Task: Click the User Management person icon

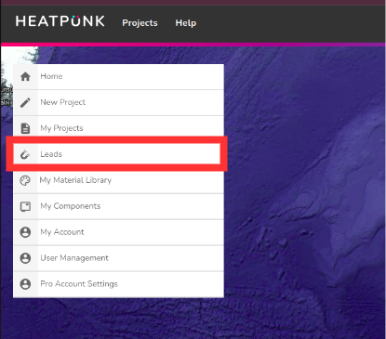Action: point(25,258)
